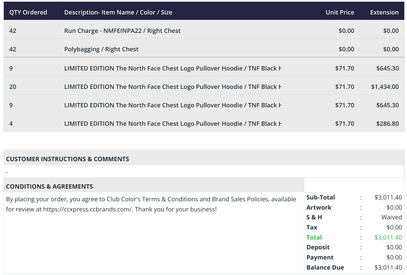Click the Tax label
Screen dimensions: 407x275
click(312, 228)
